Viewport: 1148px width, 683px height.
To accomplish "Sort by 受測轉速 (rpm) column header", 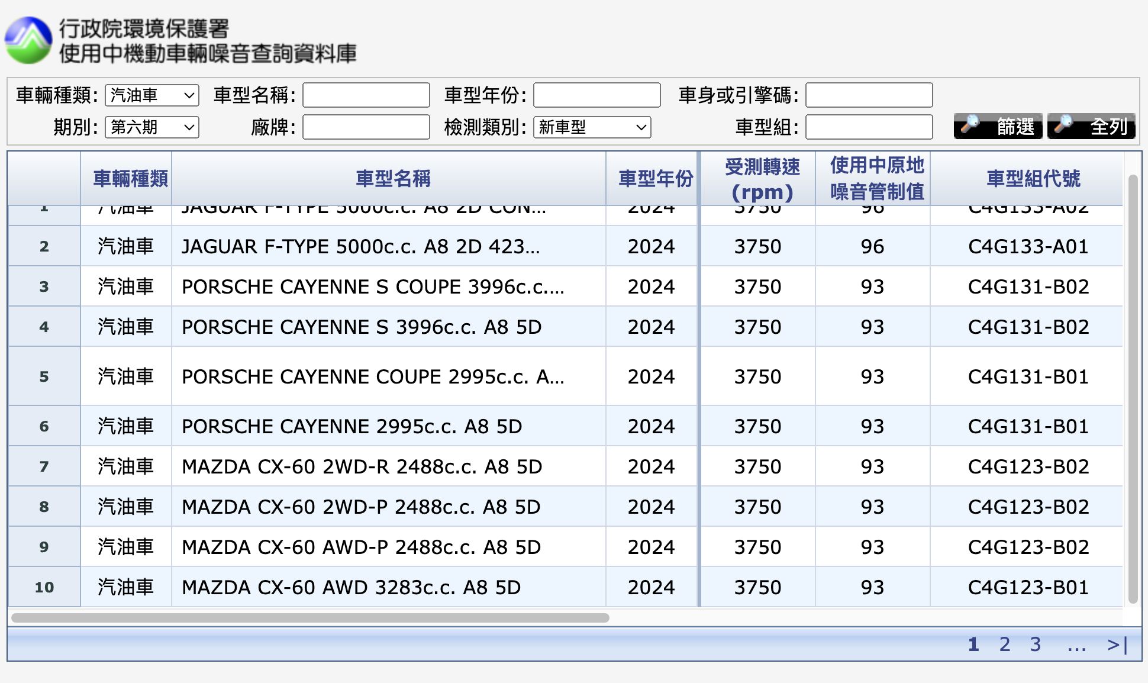I will 759,179.
